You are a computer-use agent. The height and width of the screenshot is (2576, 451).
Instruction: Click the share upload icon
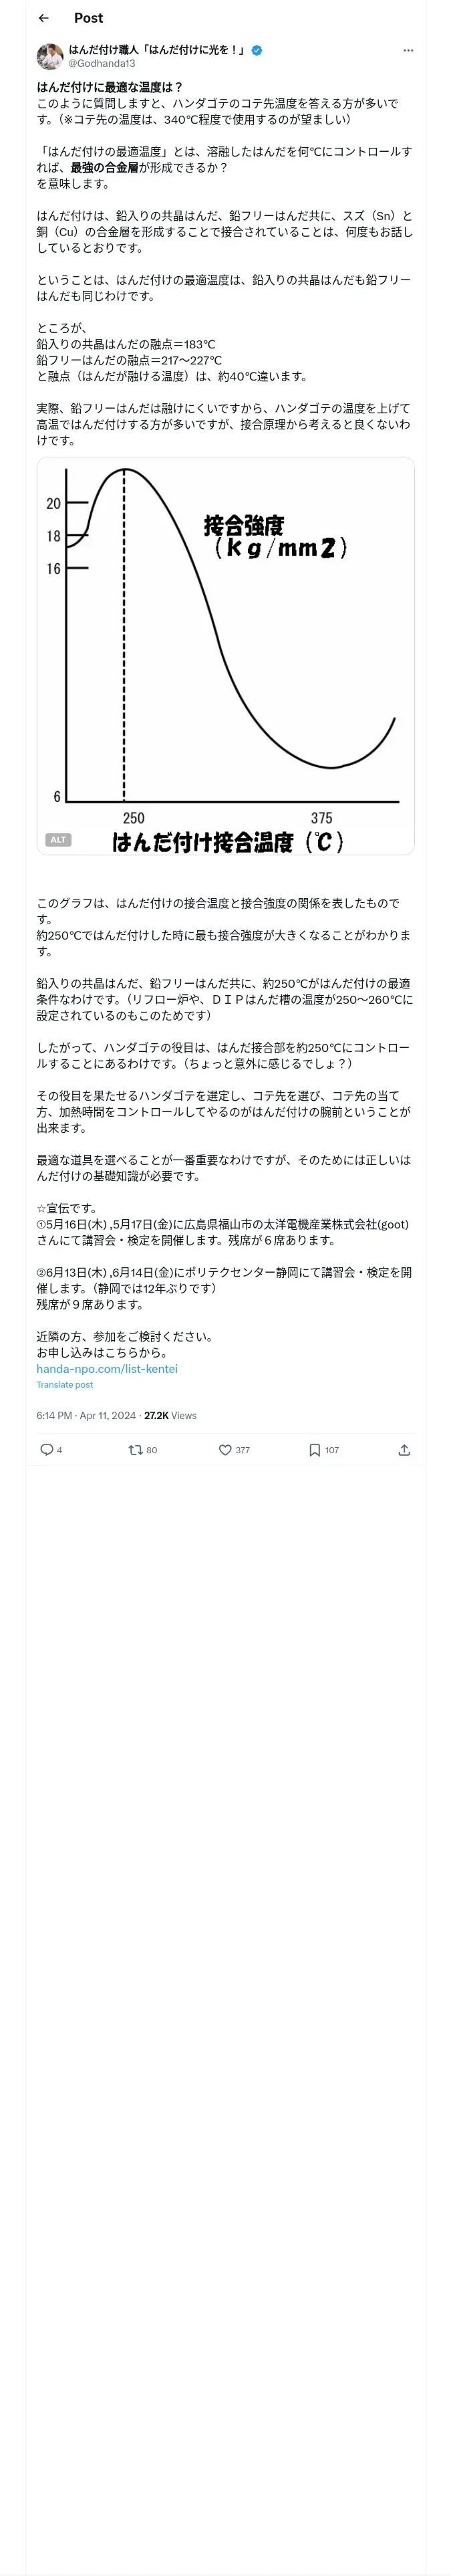pyautogui.click(x=404, y=1450)
